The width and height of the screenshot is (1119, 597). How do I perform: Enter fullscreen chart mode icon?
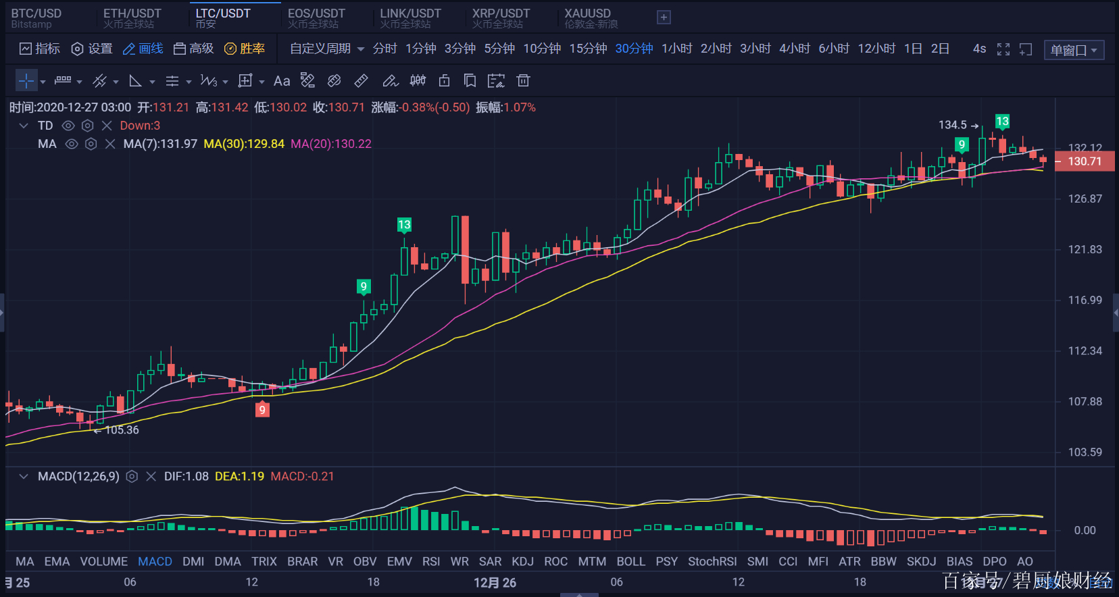pos(1003,49)
